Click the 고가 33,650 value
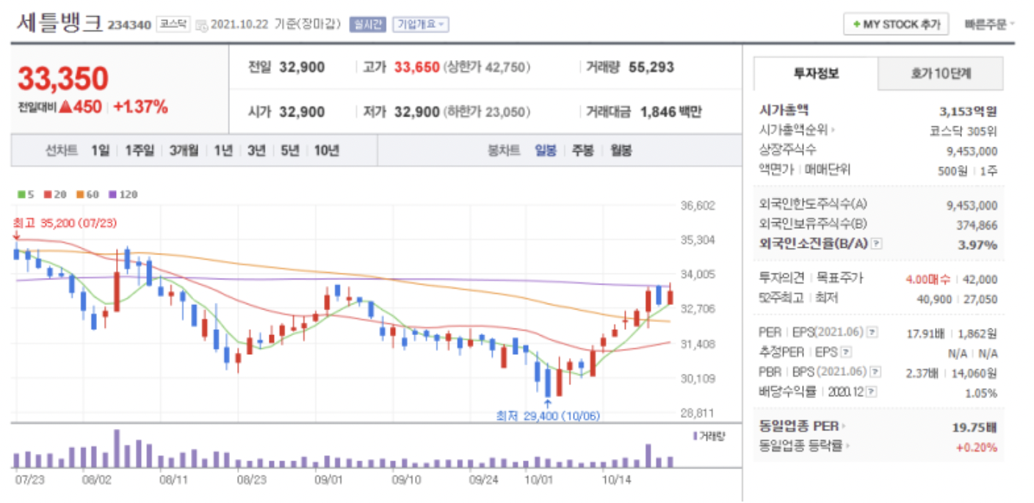The width and height of the screenshot is (1034, 503). (x=417, y=67)
